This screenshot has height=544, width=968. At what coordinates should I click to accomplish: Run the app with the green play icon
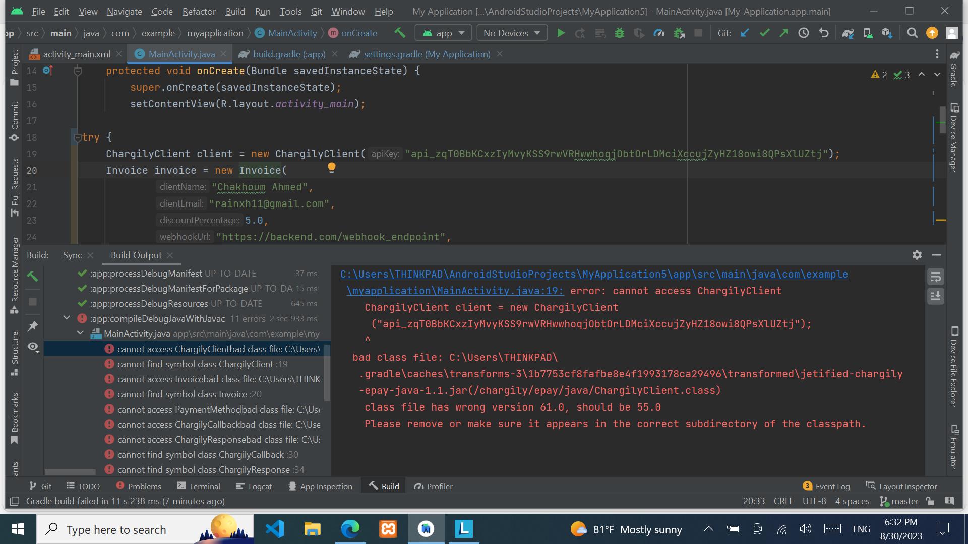(x=561, y=33)
